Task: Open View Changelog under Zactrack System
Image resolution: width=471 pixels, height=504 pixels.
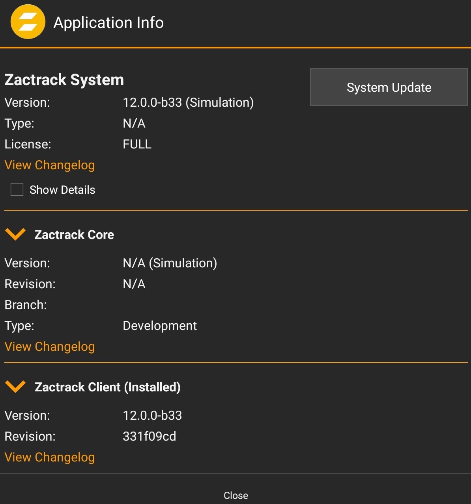Action: click(50, 165)
